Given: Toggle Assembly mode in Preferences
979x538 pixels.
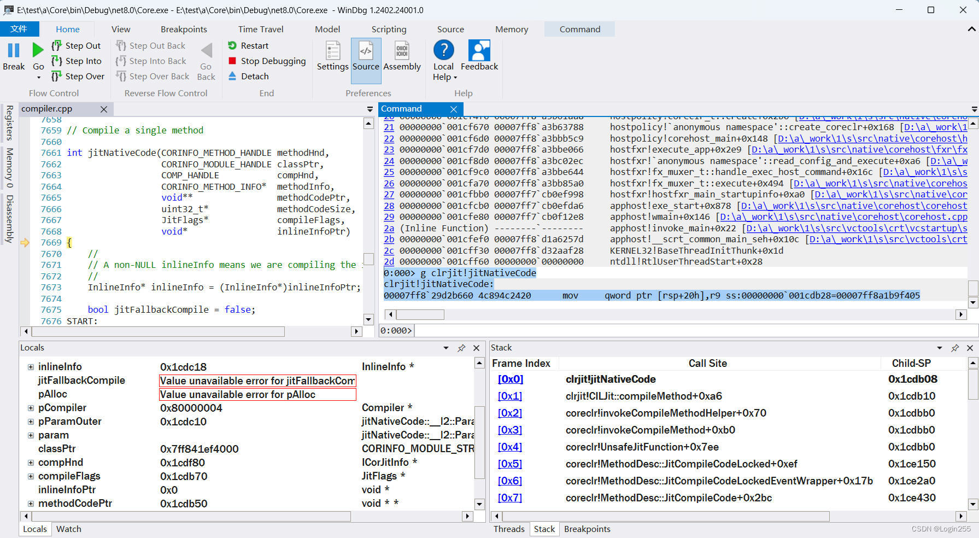Looking at the screenshot, I should point(402,50).
